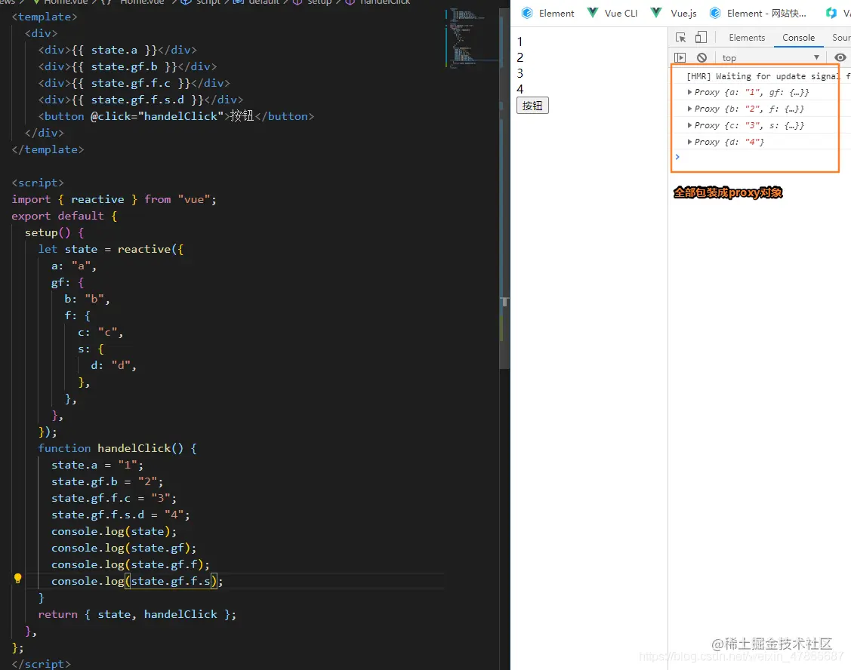
Task: Toggle the live expression eye icon
Action: tap(840, 57)
